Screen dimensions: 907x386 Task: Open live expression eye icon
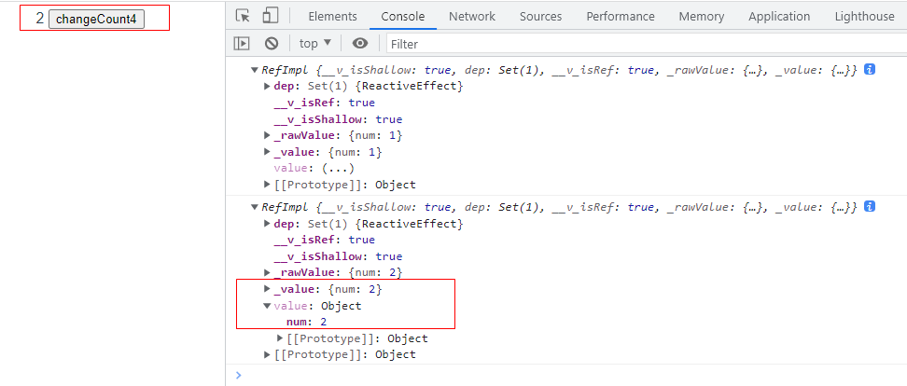pos(360,43)
